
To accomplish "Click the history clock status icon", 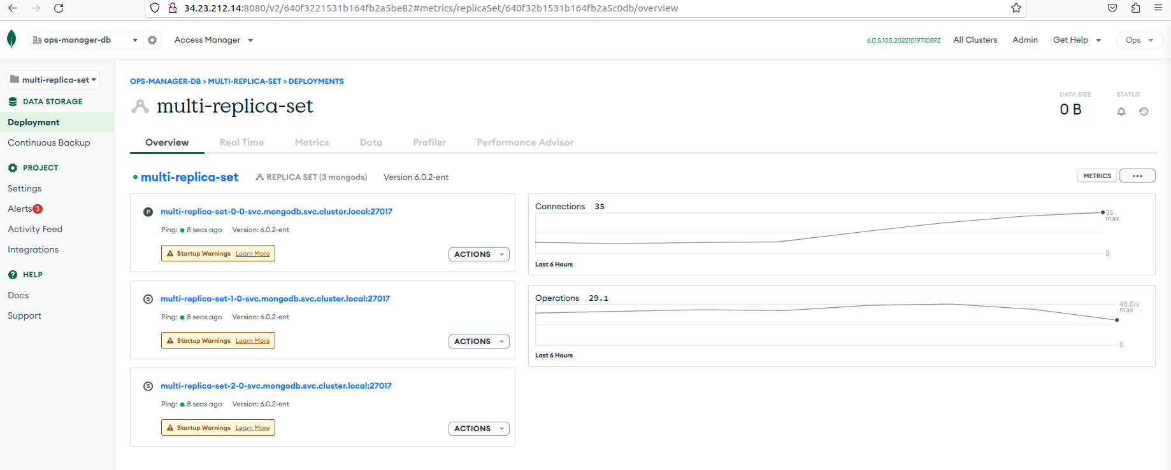I will click(1144, 111).
